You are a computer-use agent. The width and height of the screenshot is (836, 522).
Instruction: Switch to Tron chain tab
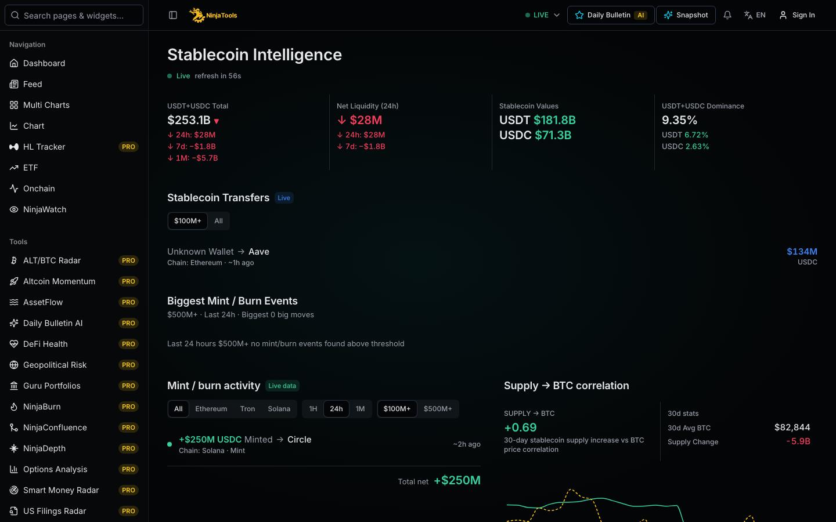click(x=247, y=409)
